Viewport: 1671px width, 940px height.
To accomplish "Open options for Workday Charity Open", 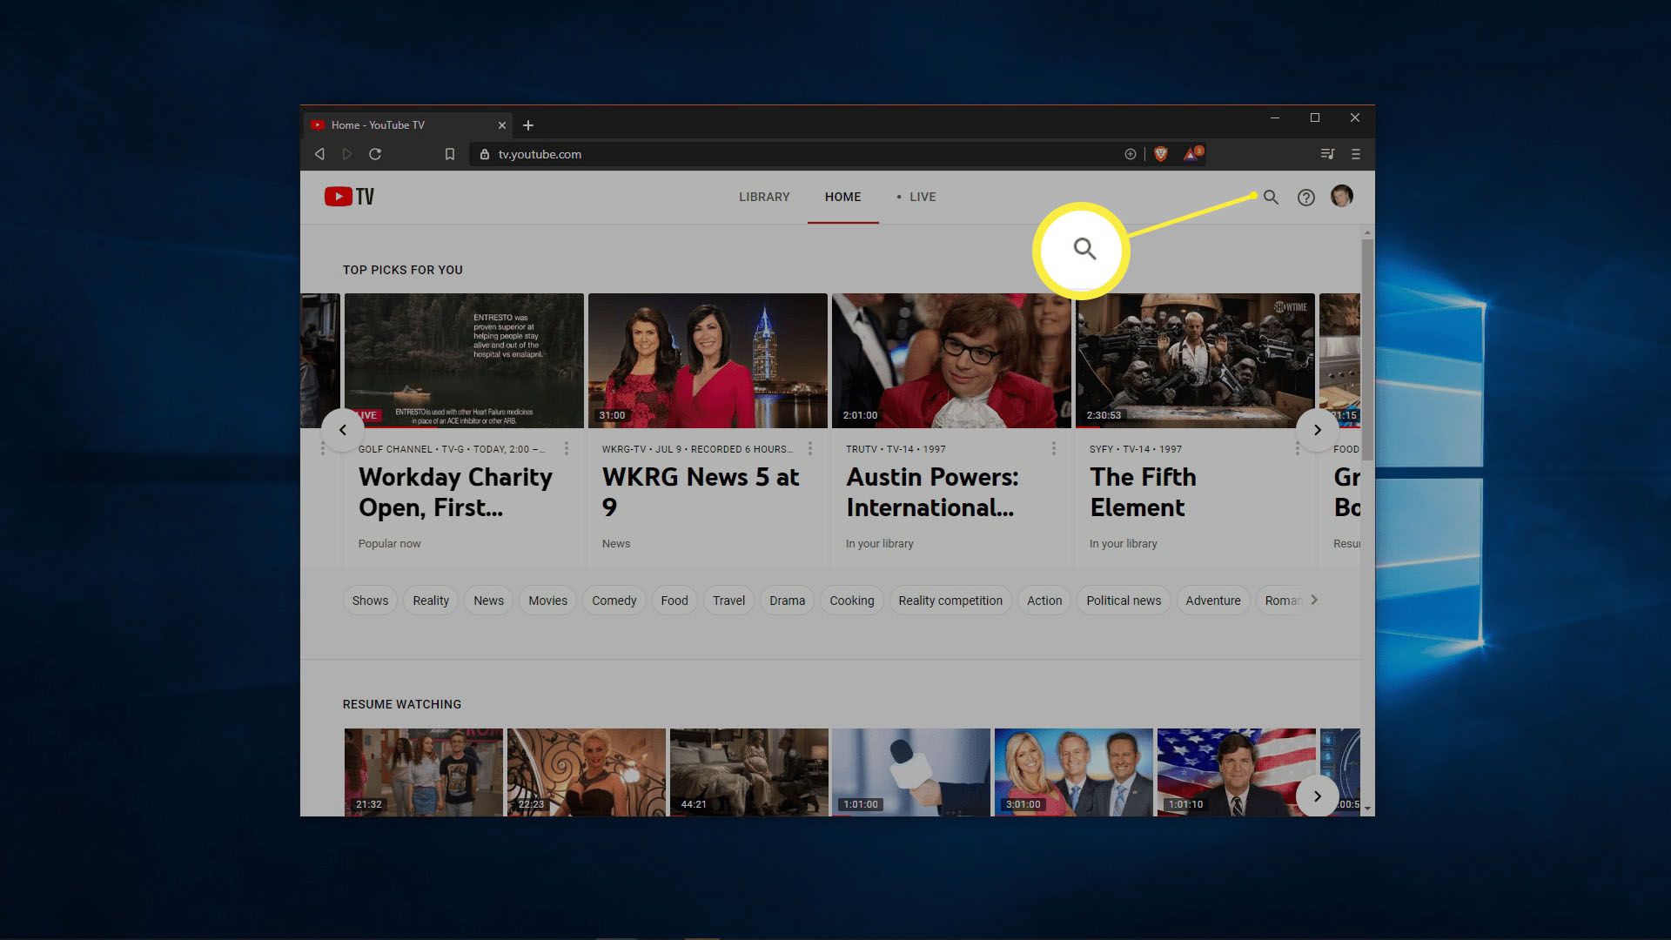I will pyautogui.click(x=567, y=448).
